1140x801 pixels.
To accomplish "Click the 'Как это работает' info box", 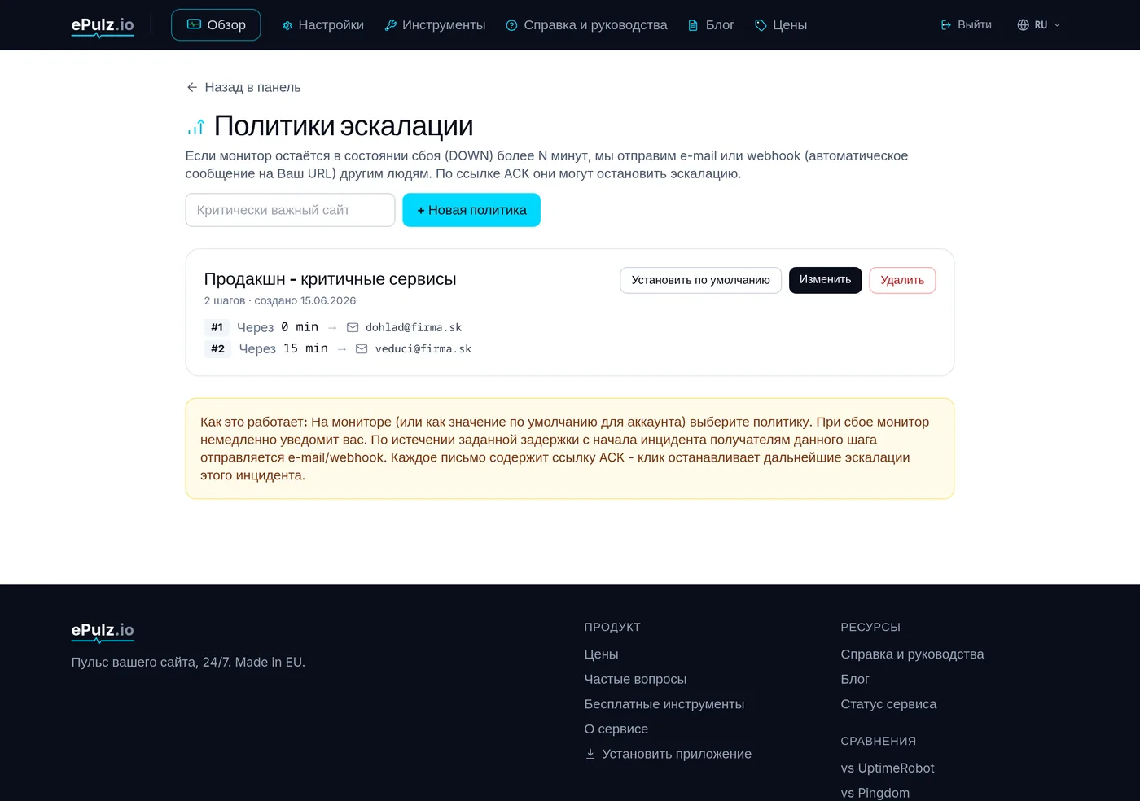I will 570,449.
